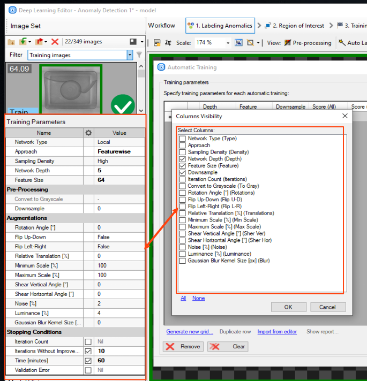Check the Network Type (Type) column

(x=182, y=139)
